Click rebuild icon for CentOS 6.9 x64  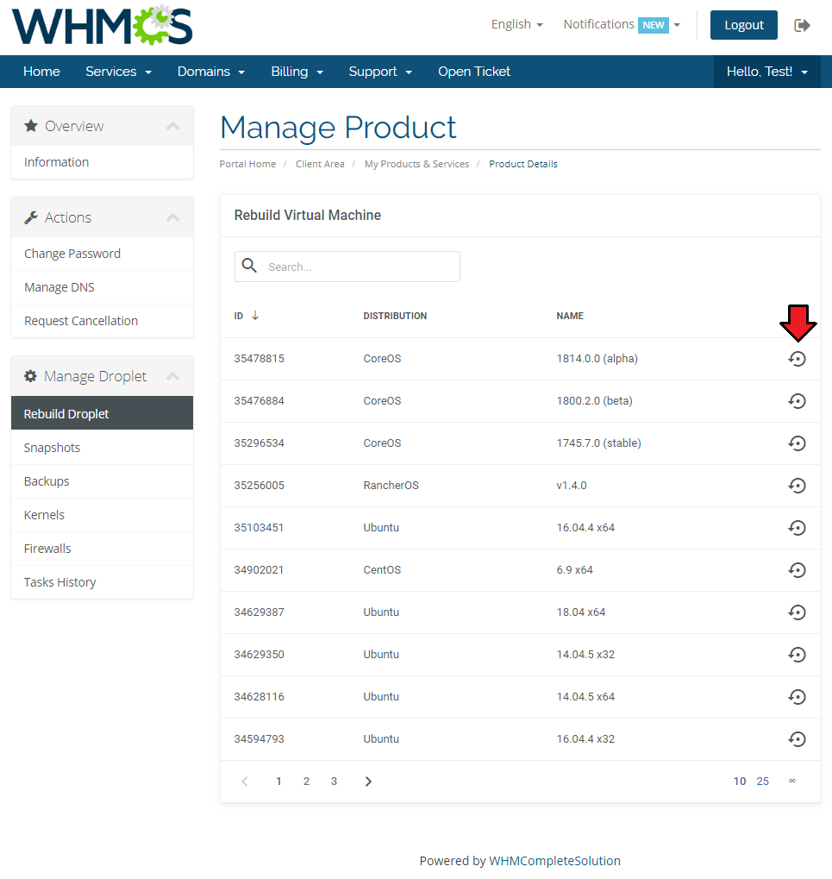[x=797, y=570]
